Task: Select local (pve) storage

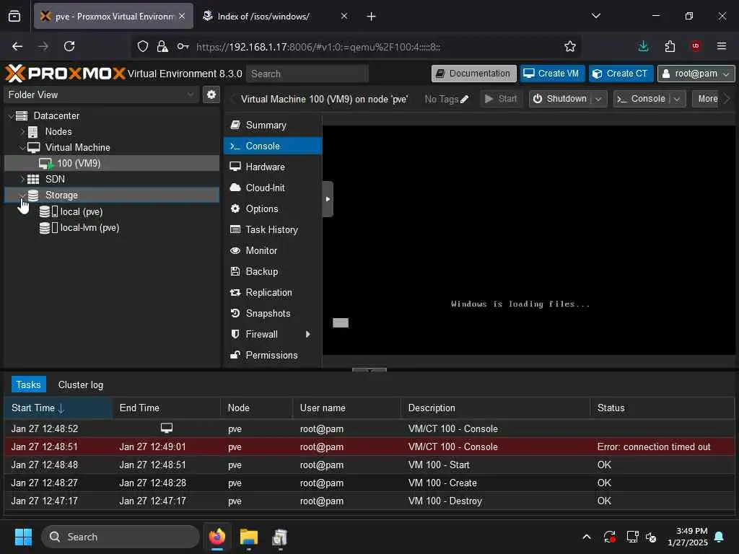Action: click(x=112, y=211)
